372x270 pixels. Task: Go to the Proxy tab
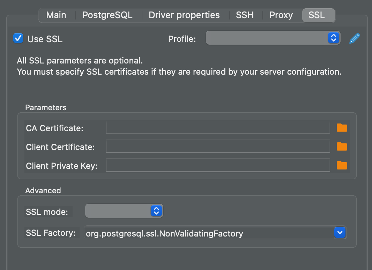point(281,15)
